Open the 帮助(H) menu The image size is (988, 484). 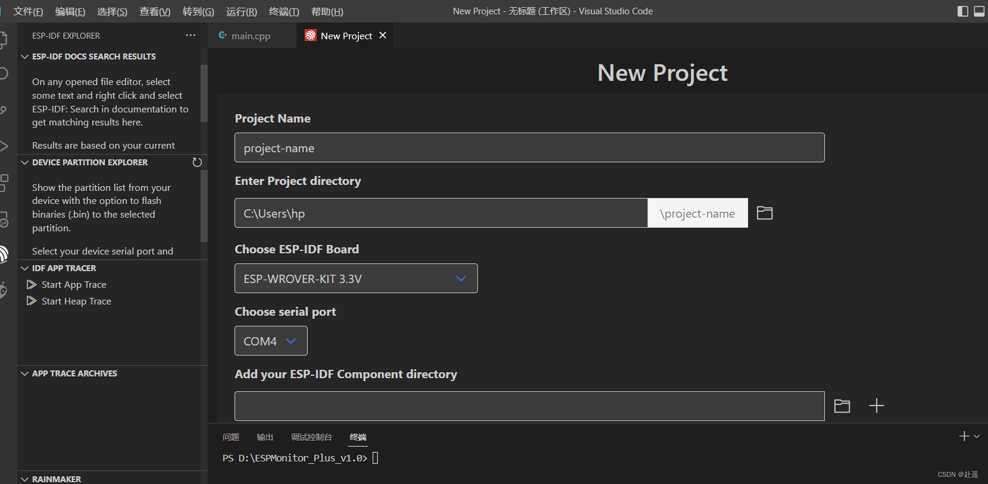327,11
